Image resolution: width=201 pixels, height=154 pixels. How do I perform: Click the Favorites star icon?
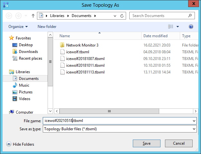click(11, 38)
